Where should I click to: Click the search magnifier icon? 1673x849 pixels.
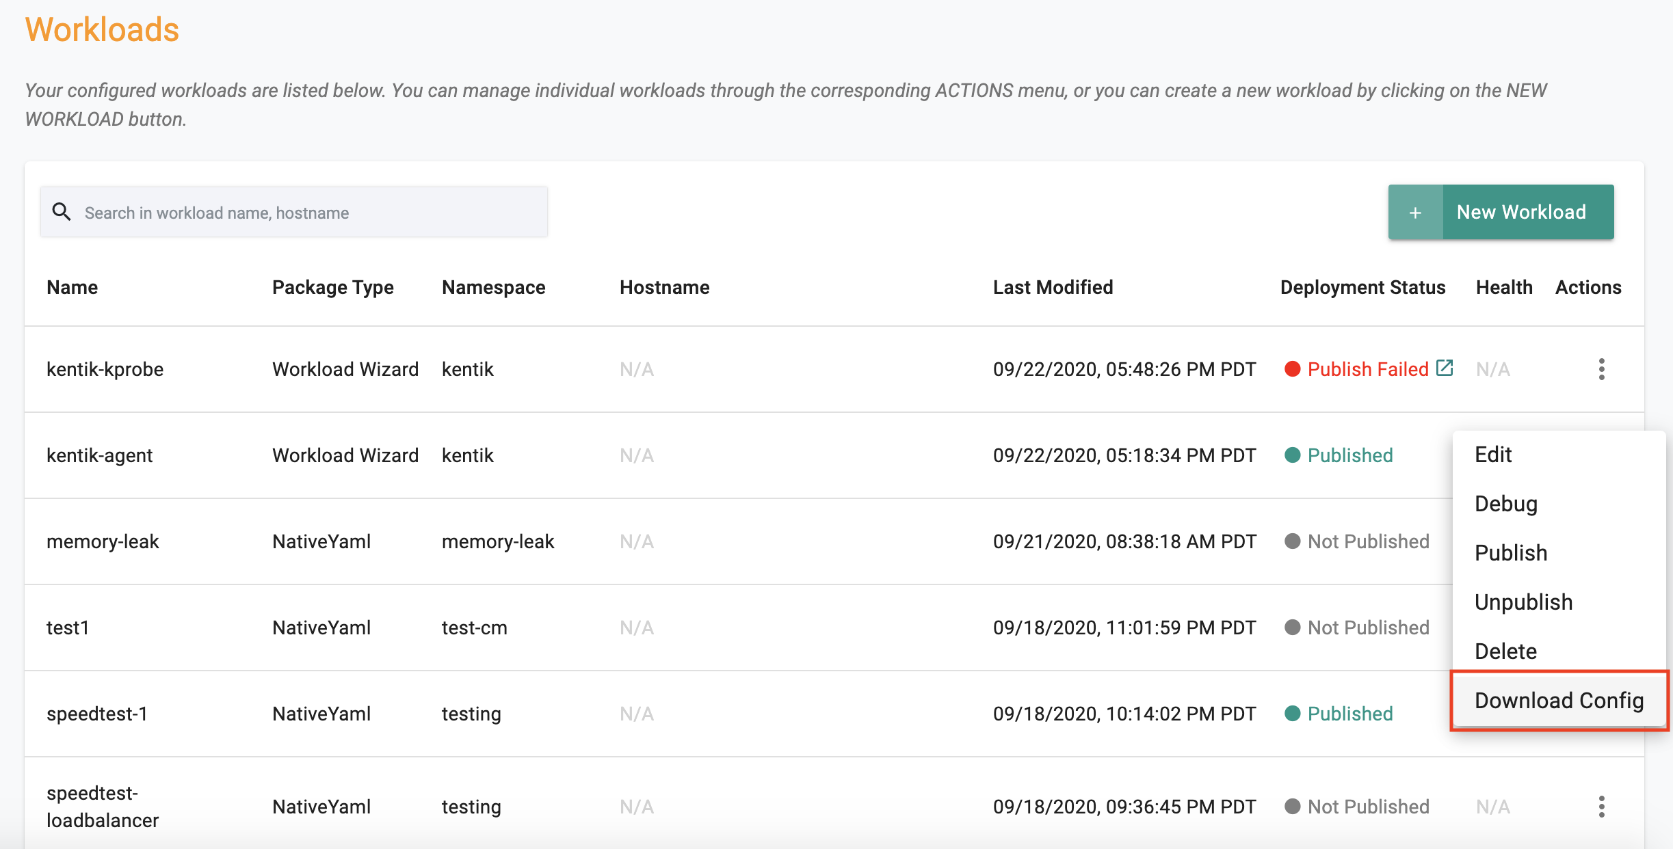click(62, 212)
